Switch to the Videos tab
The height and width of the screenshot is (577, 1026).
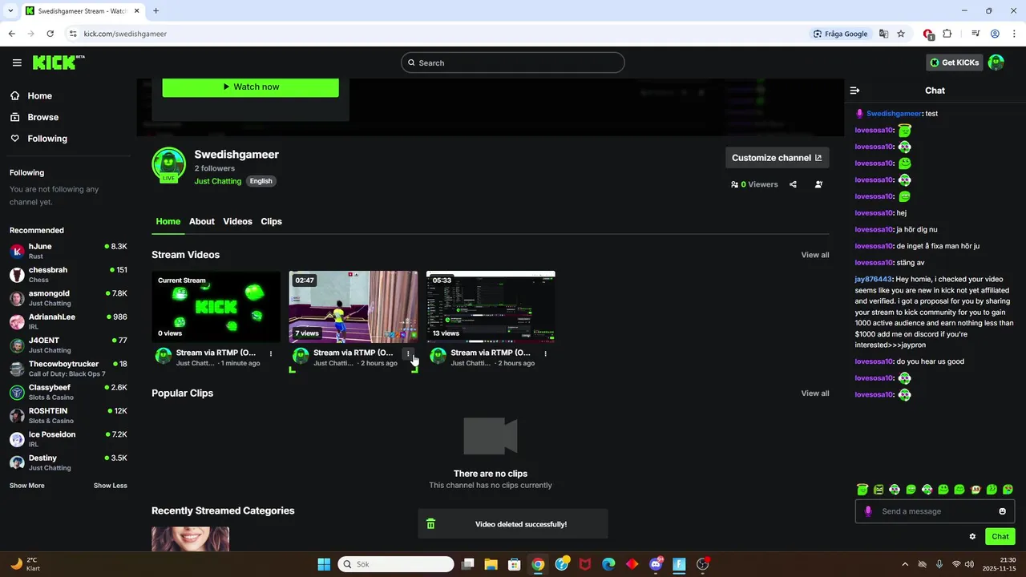click(237, 221)
